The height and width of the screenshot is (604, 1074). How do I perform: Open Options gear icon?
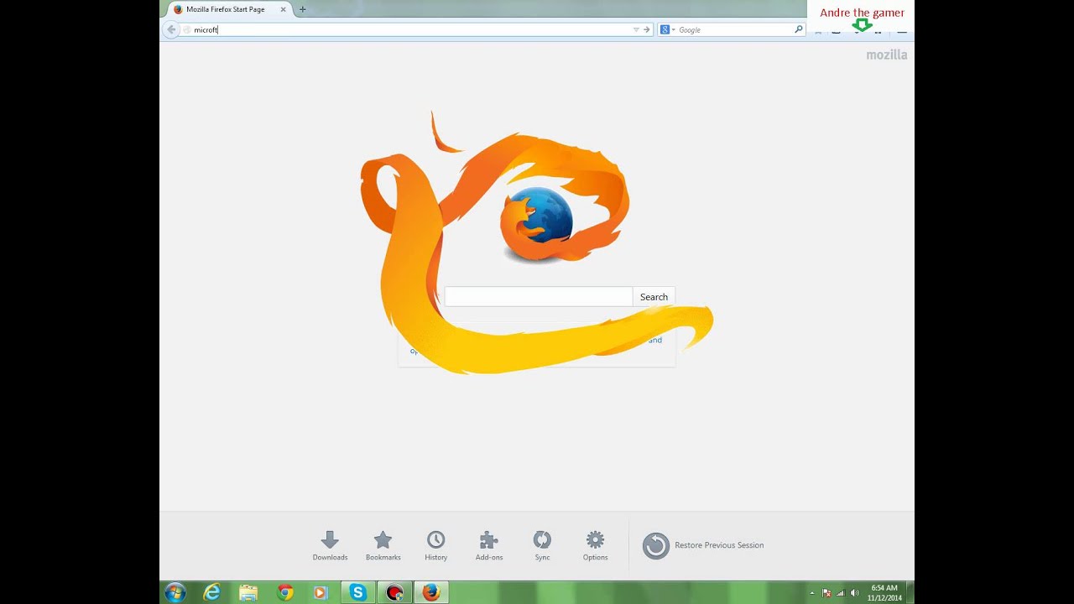(x=595, y=545)
